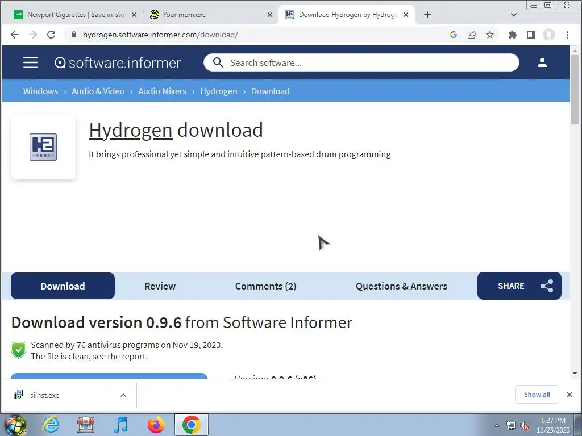Open Firefox from the taskbar

[x=156, y=425]
